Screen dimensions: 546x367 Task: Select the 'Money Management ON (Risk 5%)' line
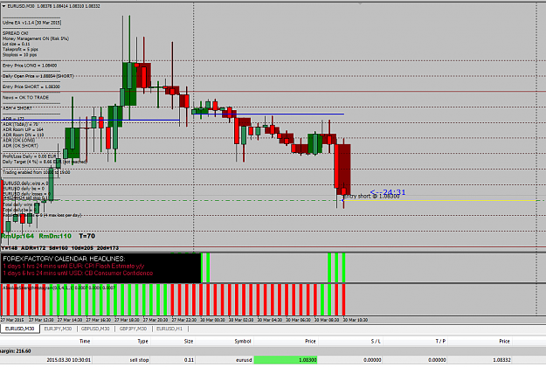[36, 38]
